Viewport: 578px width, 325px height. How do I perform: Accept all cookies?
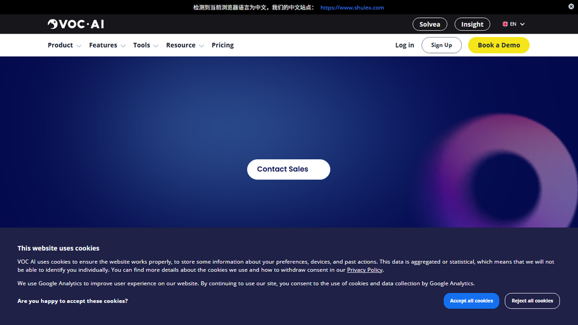[472, 301]
